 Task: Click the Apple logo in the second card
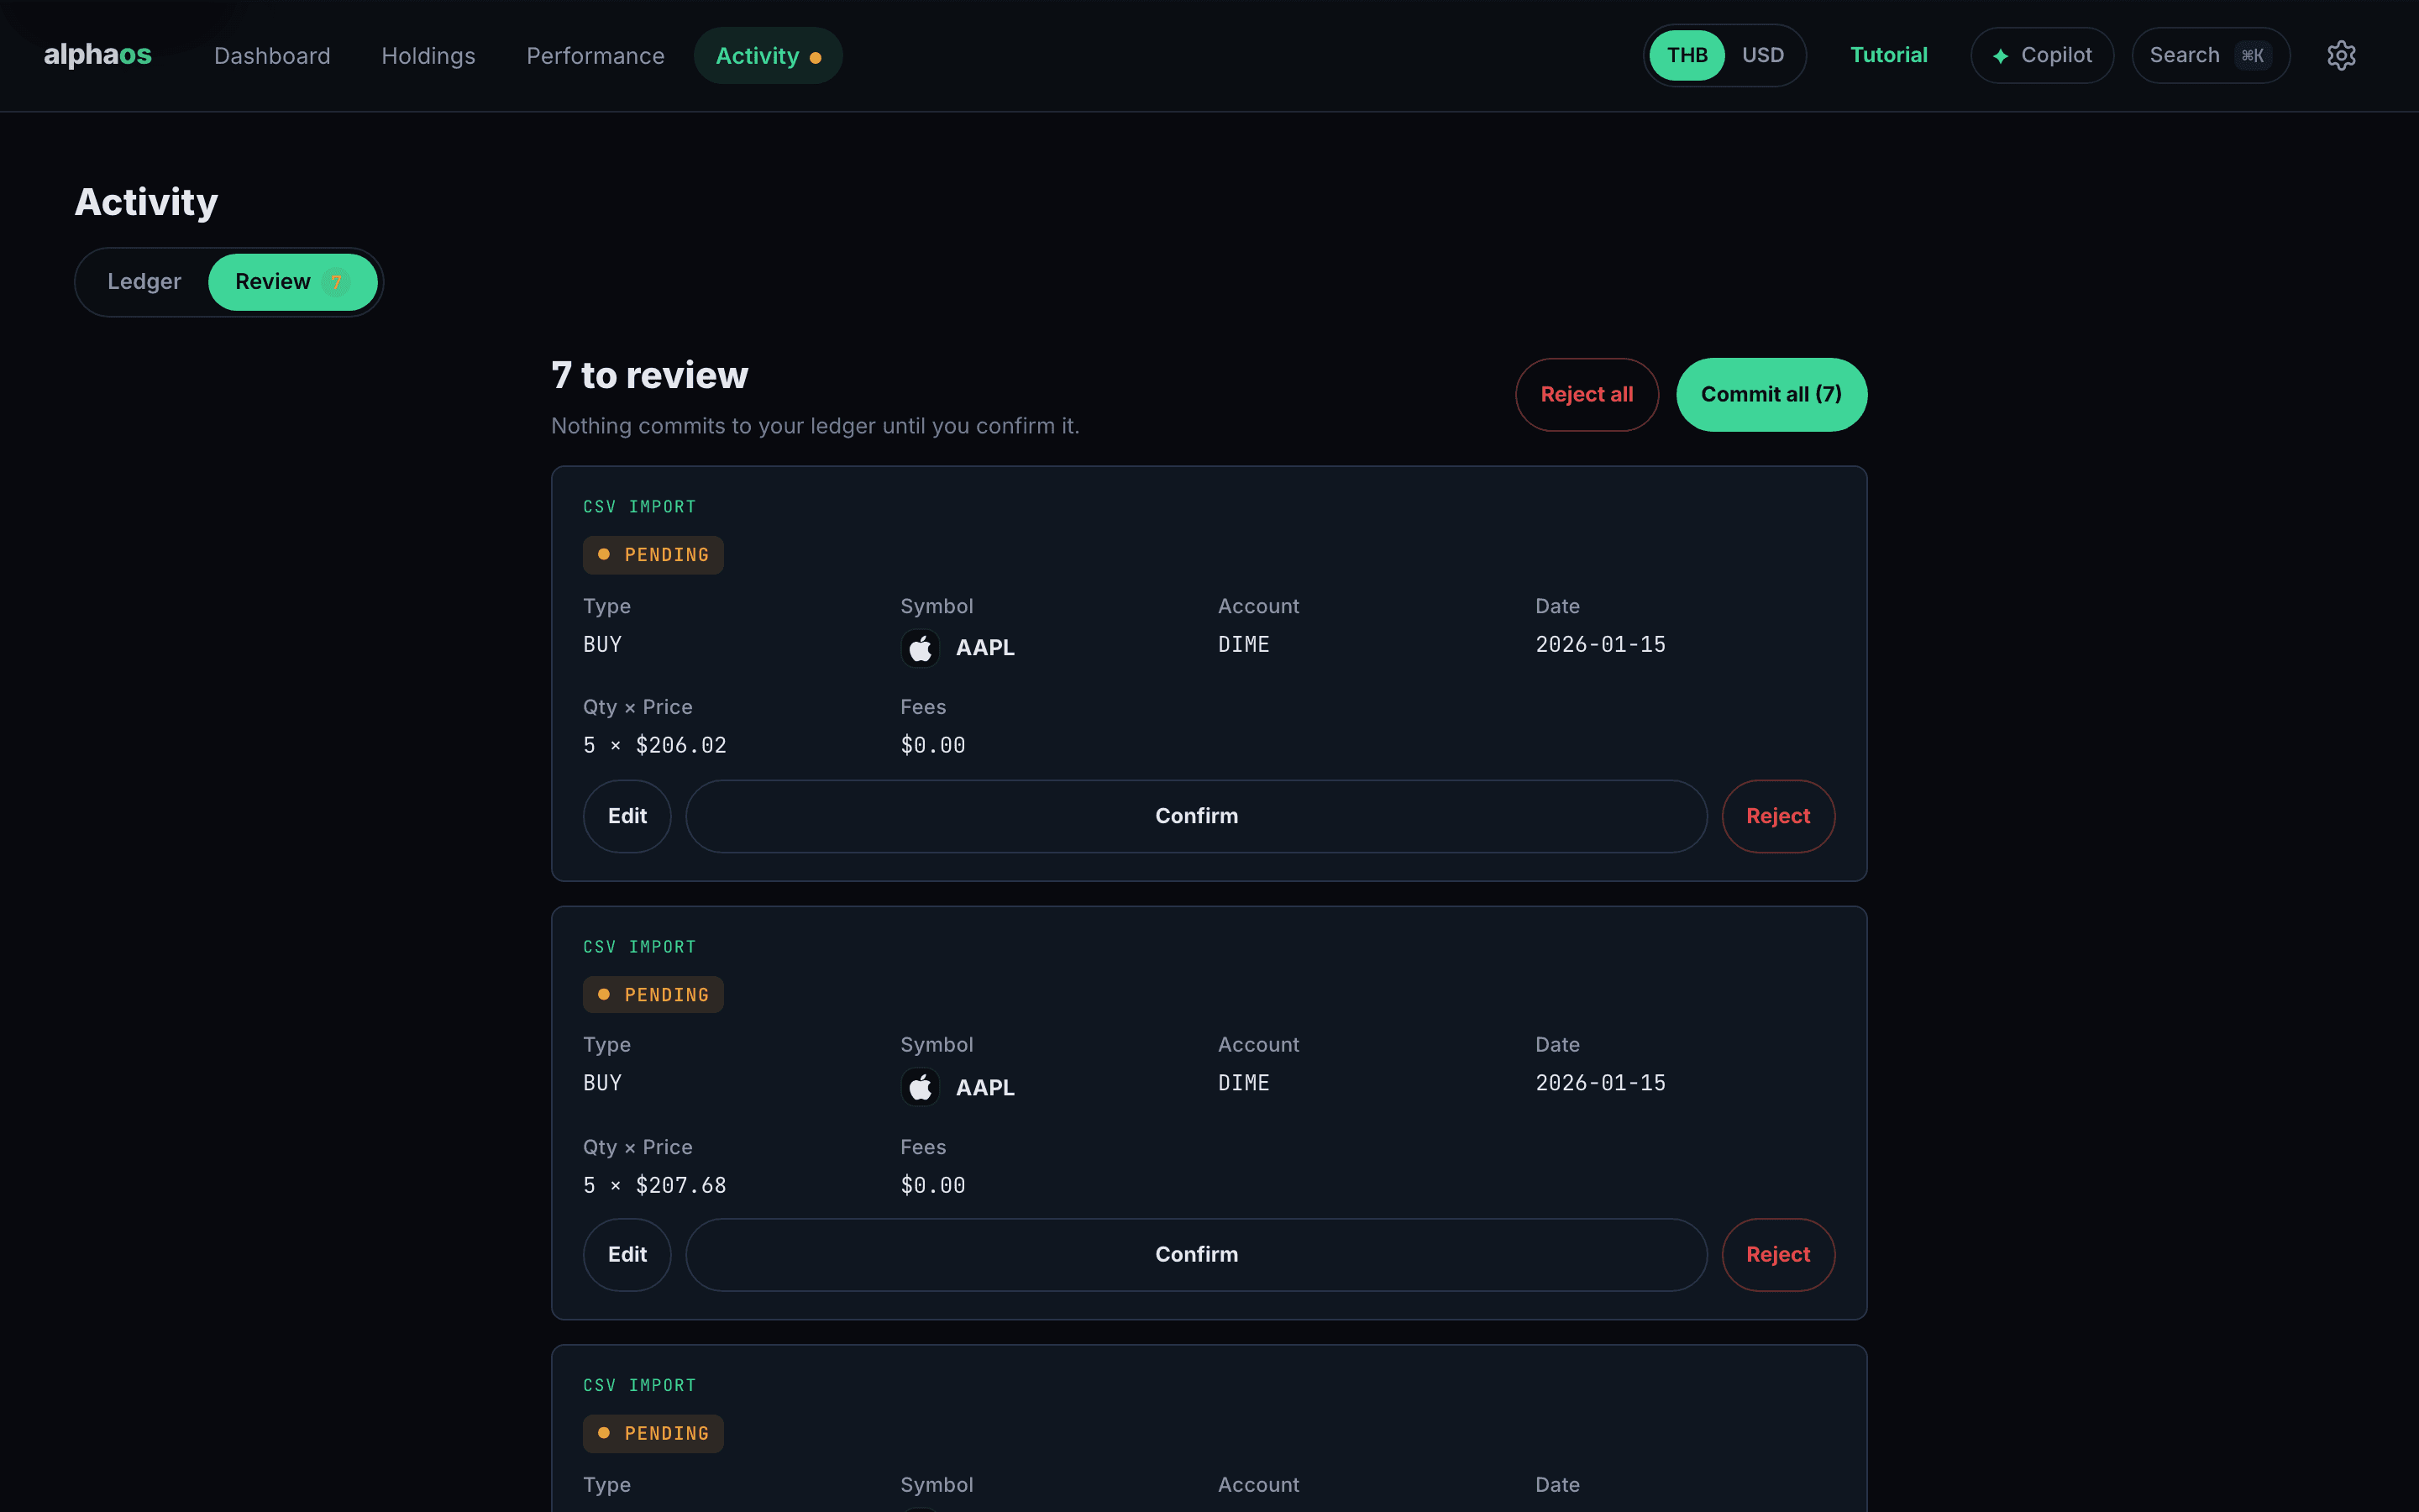click(x=920, y=1087)
